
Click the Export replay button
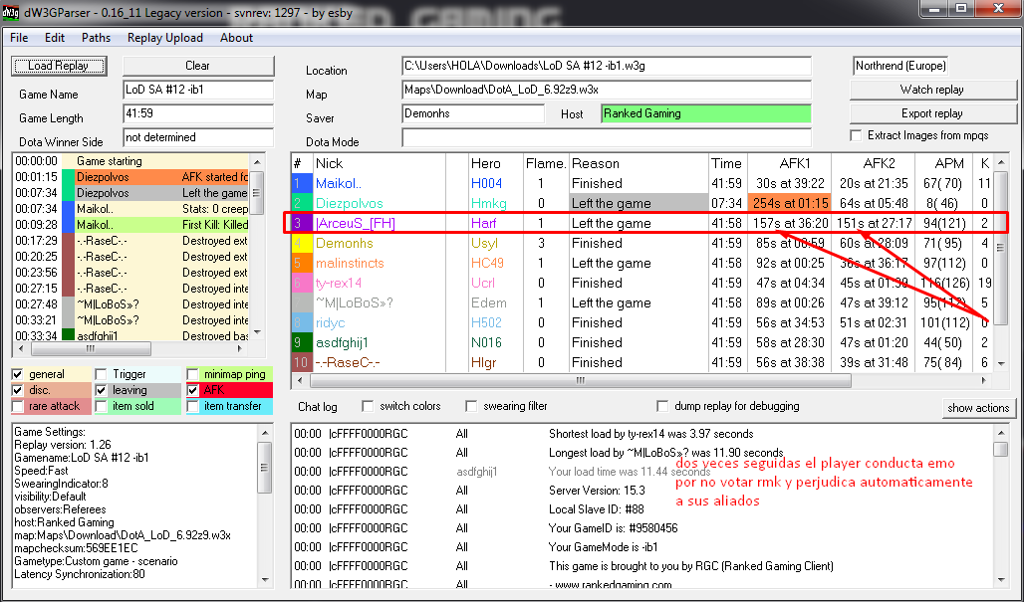[932, 113]
